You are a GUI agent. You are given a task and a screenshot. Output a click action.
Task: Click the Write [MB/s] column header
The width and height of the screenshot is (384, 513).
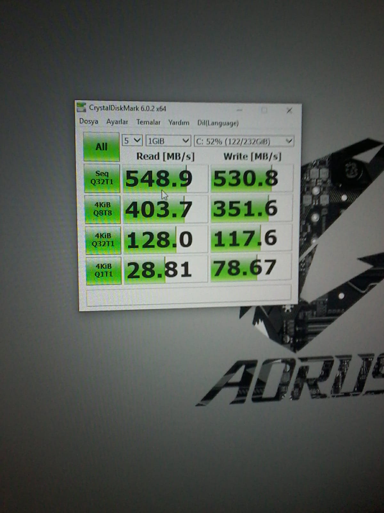(x=252, y=156)
